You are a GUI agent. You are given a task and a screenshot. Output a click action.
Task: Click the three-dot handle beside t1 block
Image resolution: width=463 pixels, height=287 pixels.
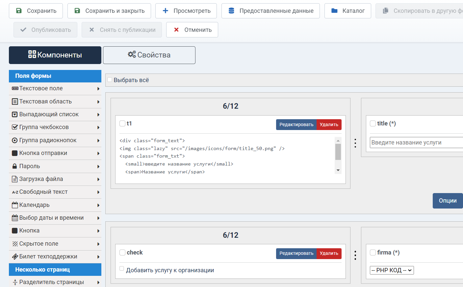(x=355, y=143)
